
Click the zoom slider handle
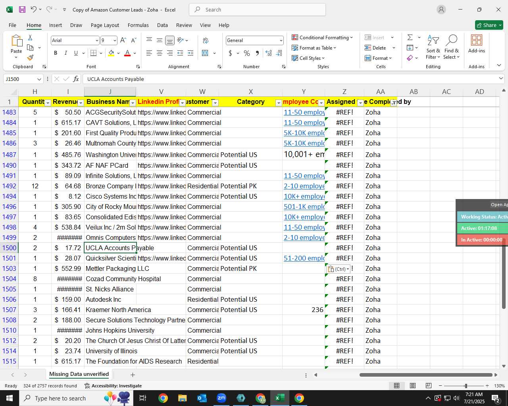pyautogui.click(x=466, y=386)
